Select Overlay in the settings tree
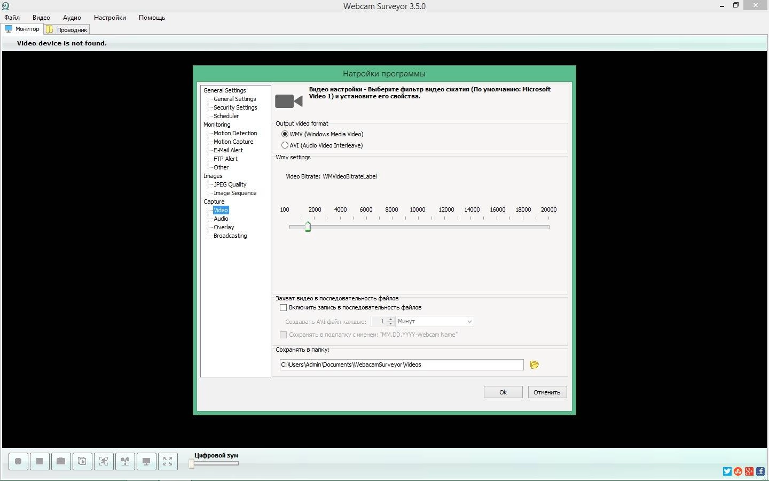Viewport: 769px width, 481px height. point(224,227)
